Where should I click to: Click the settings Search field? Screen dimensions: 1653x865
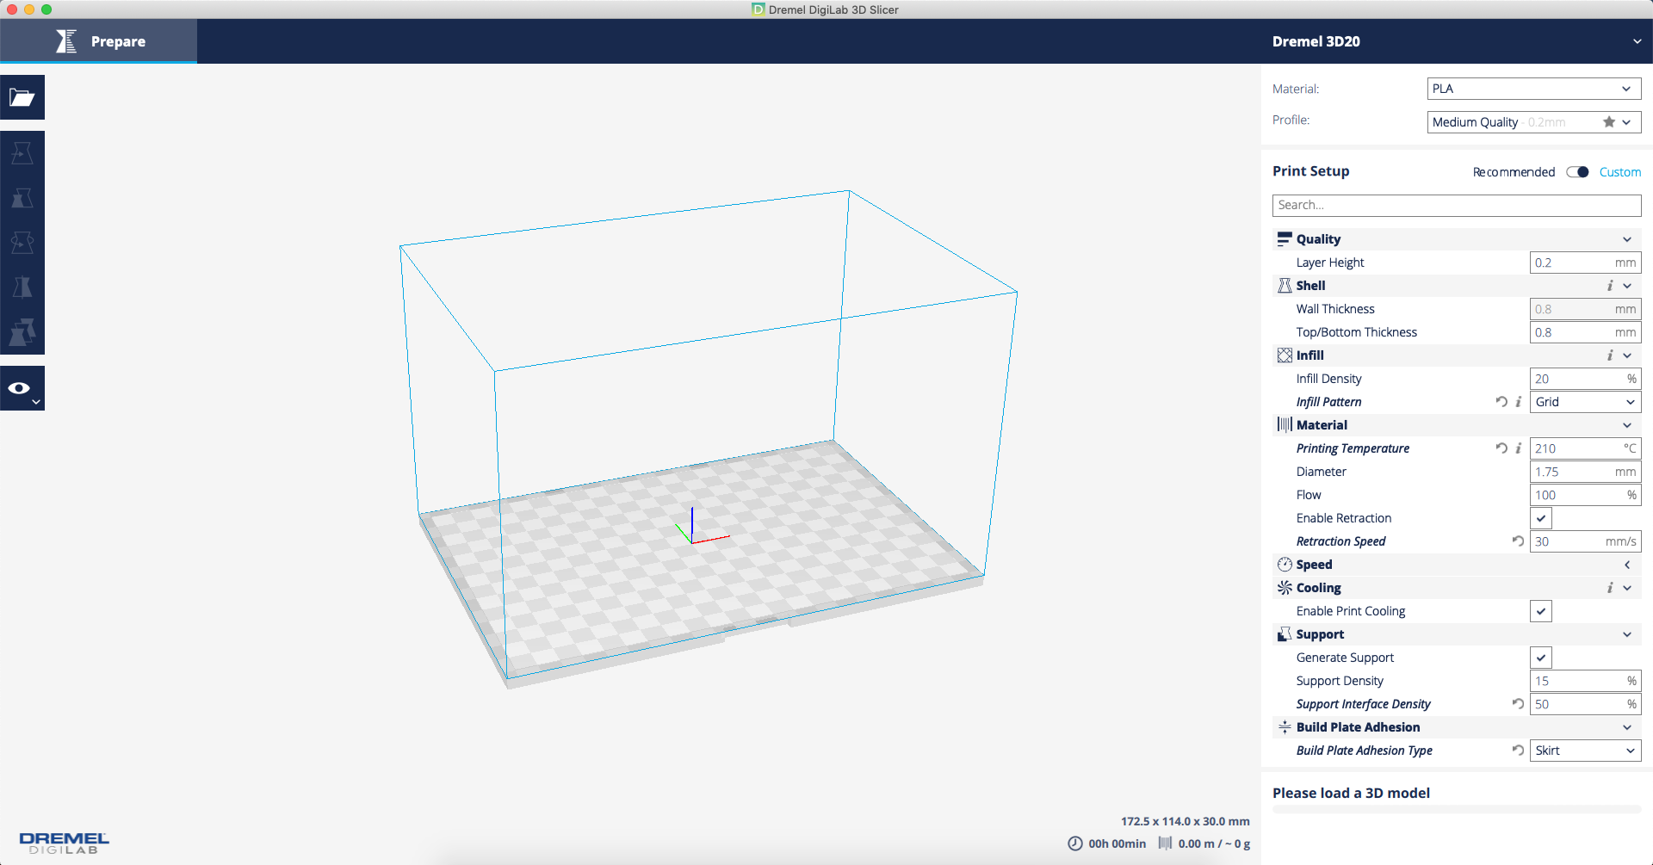point(1456,205)
